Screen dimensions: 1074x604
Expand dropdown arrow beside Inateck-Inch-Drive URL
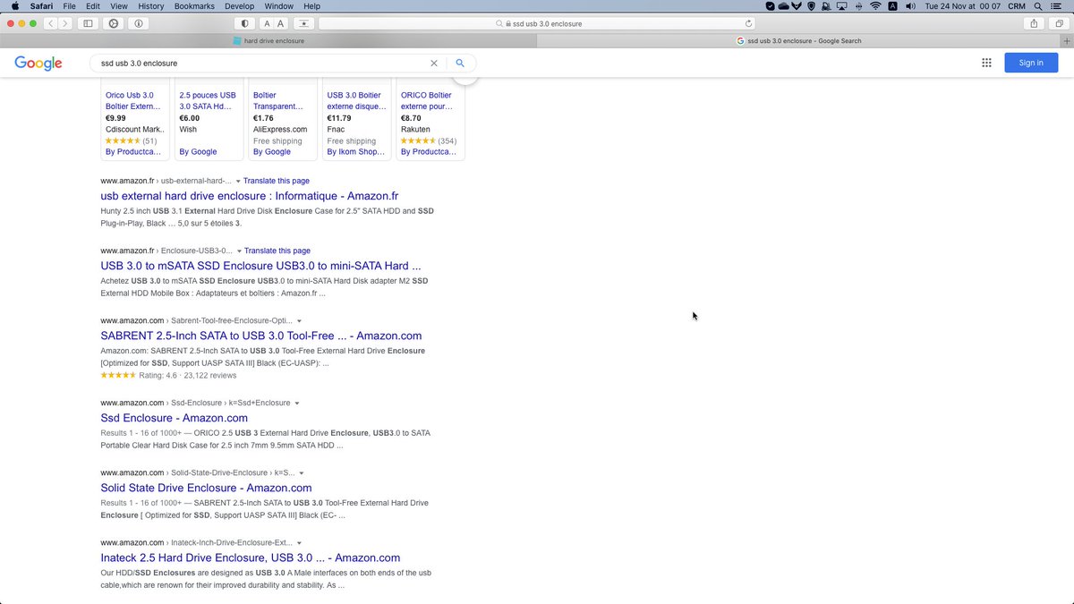click(x=300, y=543)
